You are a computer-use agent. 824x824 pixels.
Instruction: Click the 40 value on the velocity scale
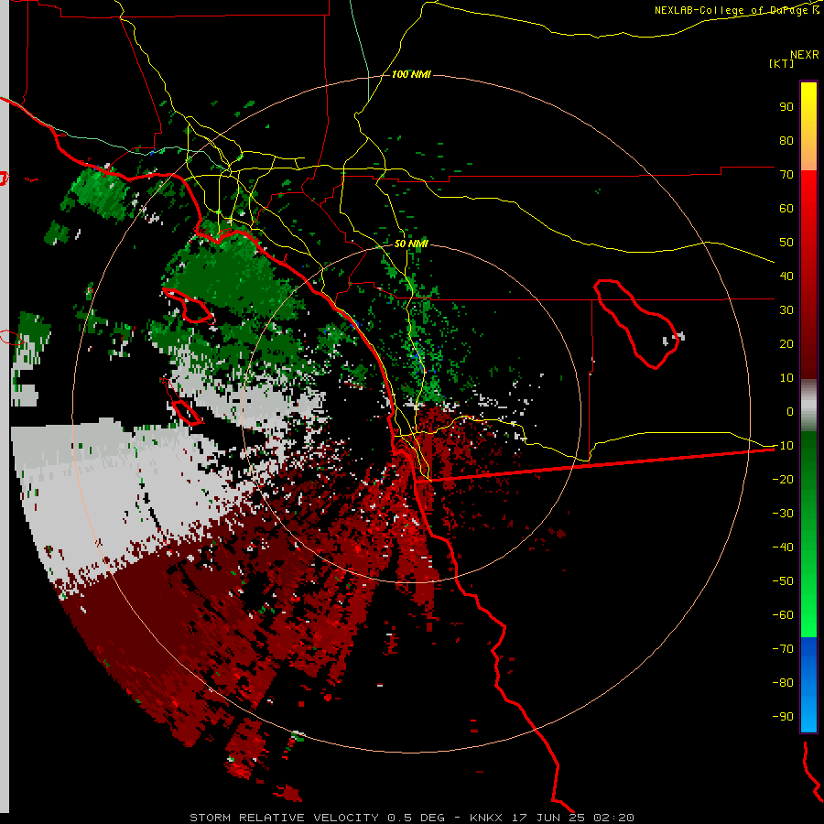point(786,276)
